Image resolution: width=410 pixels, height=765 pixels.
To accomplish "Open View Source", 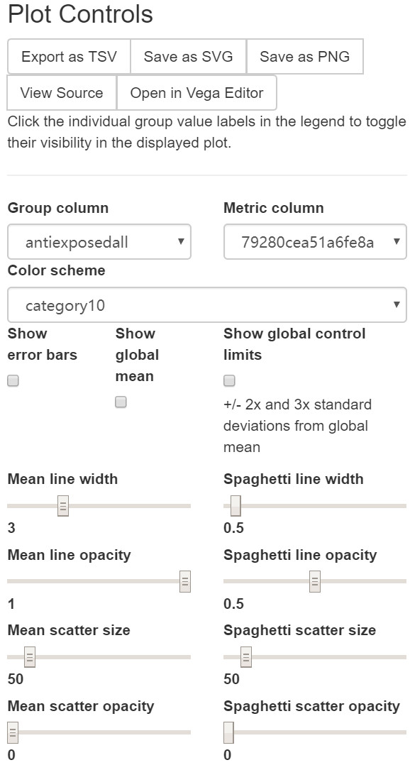I will pyautogui.click(x=62, y=93).
